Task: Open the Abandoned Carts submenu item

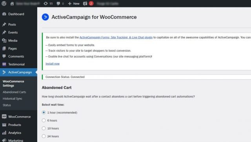Action: (x=14, y=92)
